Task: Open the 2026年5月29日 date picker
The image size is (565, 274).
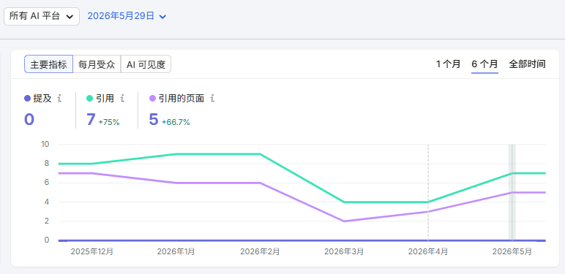Action: tap(127, 16)
